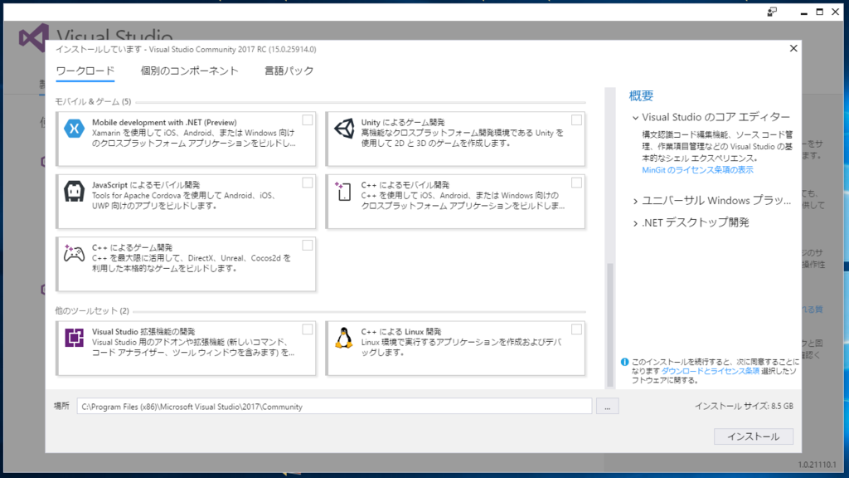Image resolution: width=849 pixels, height=478 pixels.
Task: Open the 個別のコンポーネント tab
Action: [x=190, y=71]
